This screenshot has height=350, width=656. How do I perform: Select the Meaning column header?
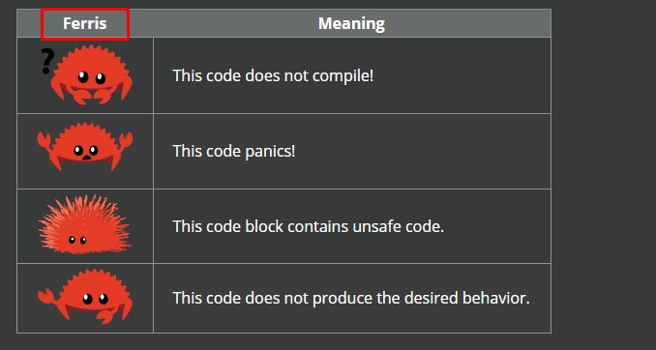click(x=352, y=23)
